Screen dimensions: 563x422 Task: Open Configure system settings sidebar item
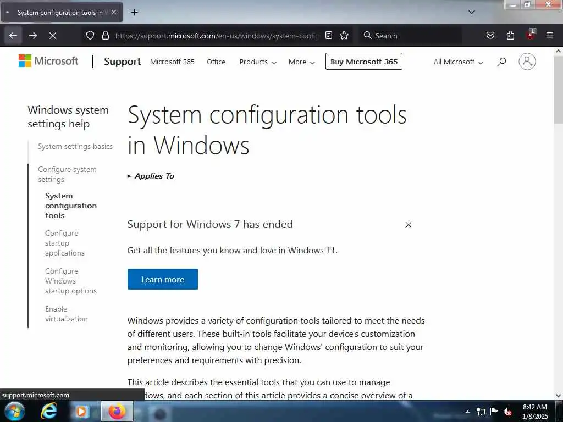67,174
